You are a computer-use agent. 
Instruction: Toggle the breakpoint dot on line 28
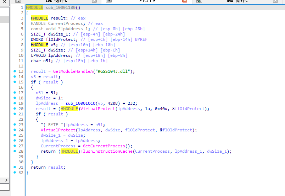click(x=15, y=151)
